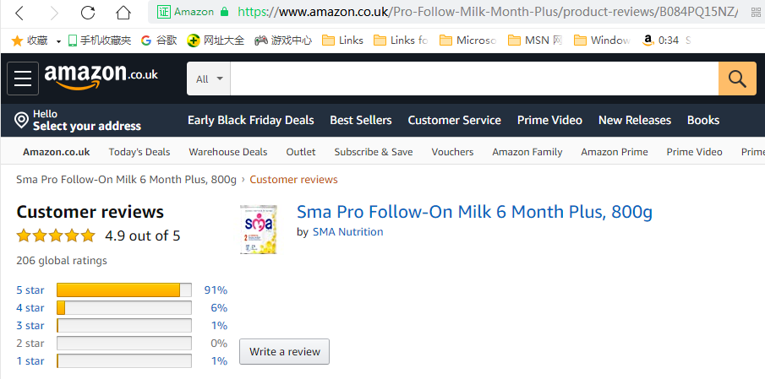This screenshot has width=765, height=379.
Task: Click the SMA milk product thumbnail
Action: (259, 229)
